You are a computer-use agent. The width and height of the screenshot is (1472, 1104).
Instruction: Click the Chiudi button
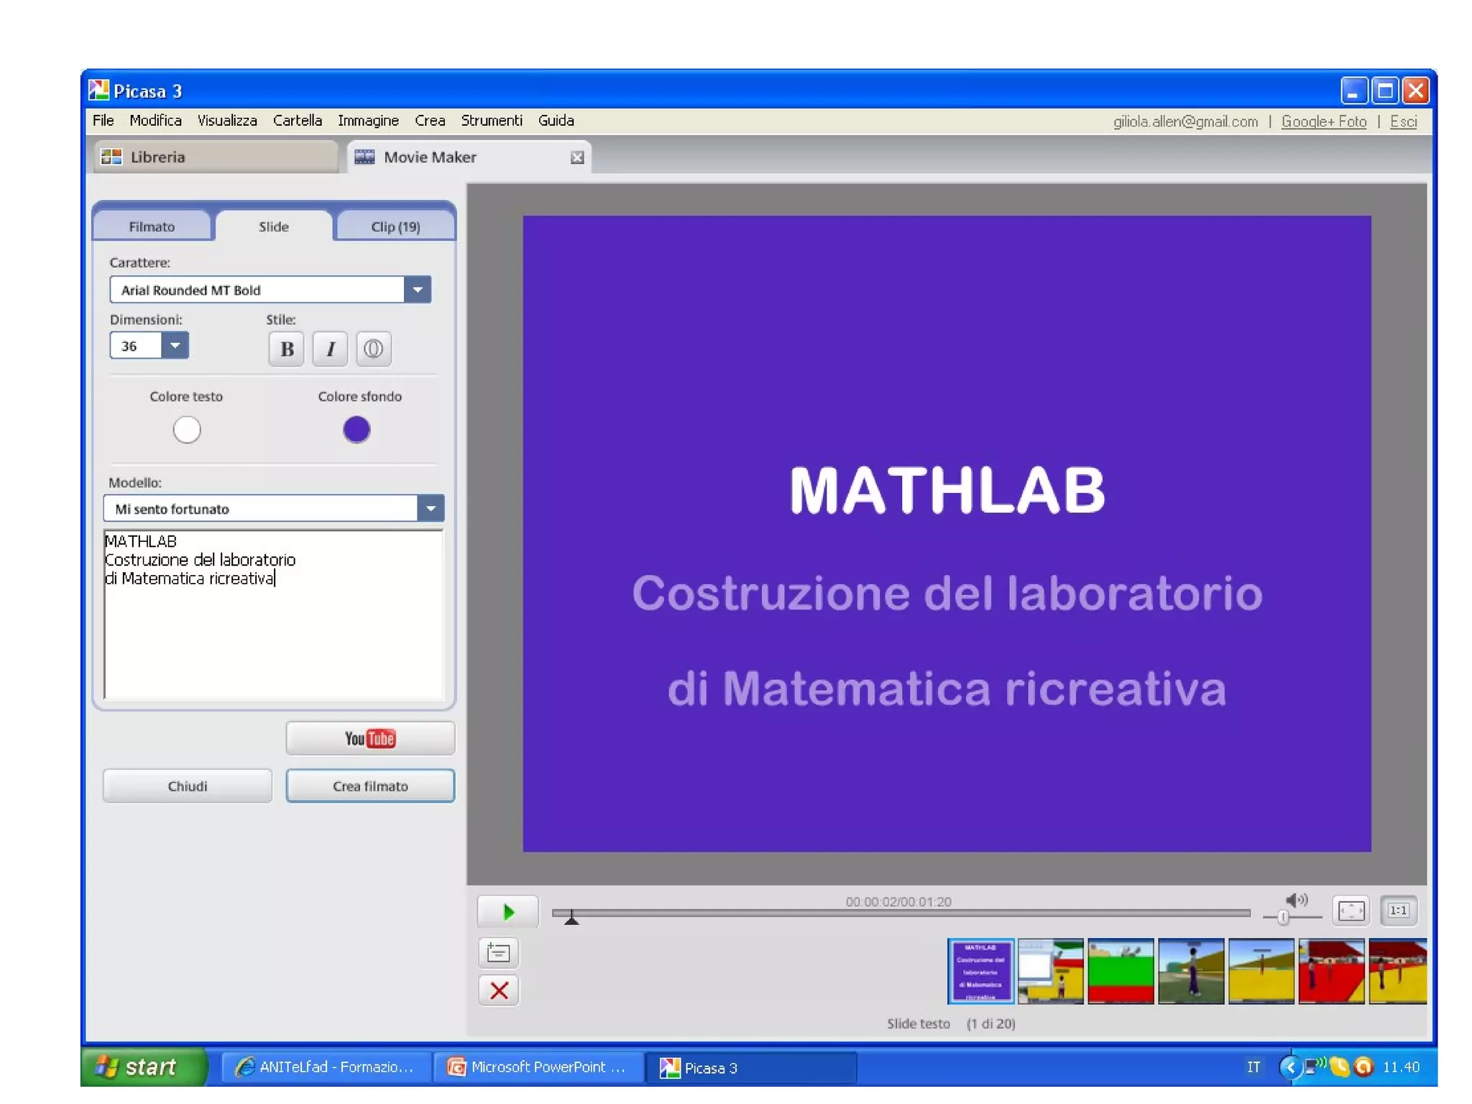click(187, 786)
